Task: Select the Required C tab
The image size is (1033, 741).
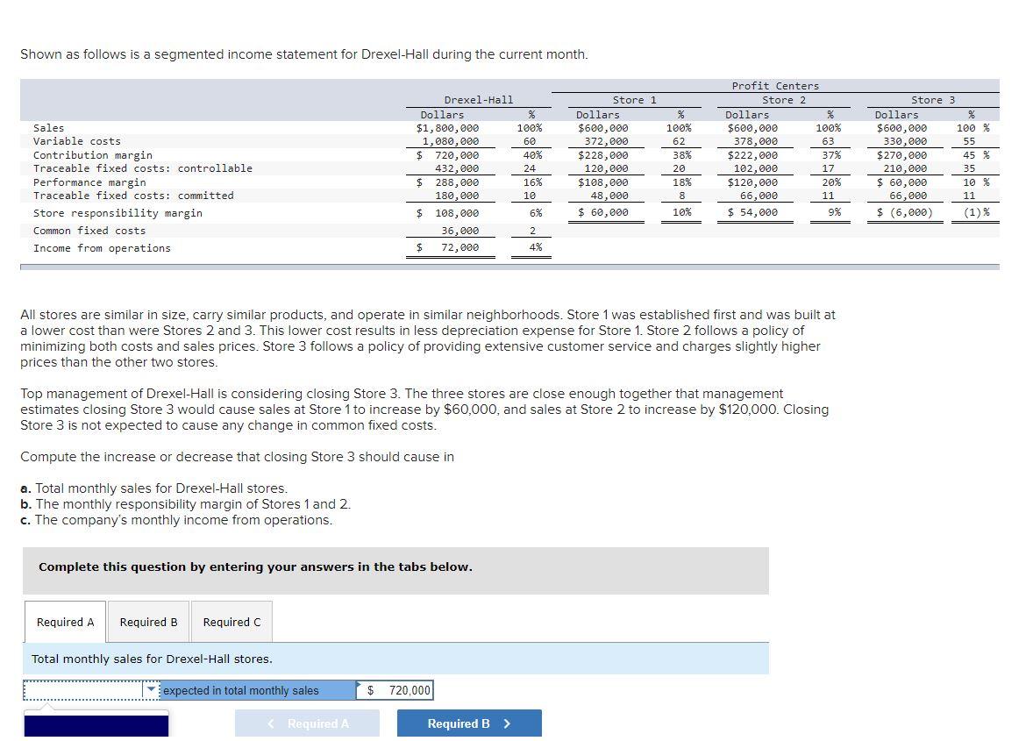Action: pos(232,622)
